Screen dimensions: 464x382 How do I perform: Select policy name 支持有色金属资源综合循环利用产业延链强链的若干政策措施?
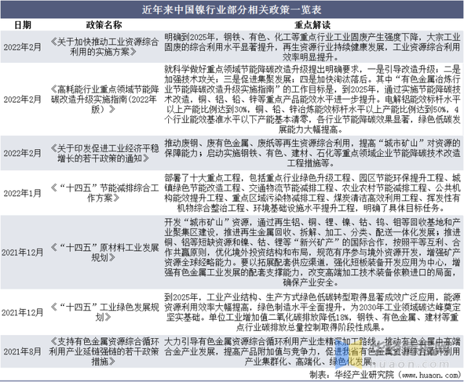[x=104, y=352]
